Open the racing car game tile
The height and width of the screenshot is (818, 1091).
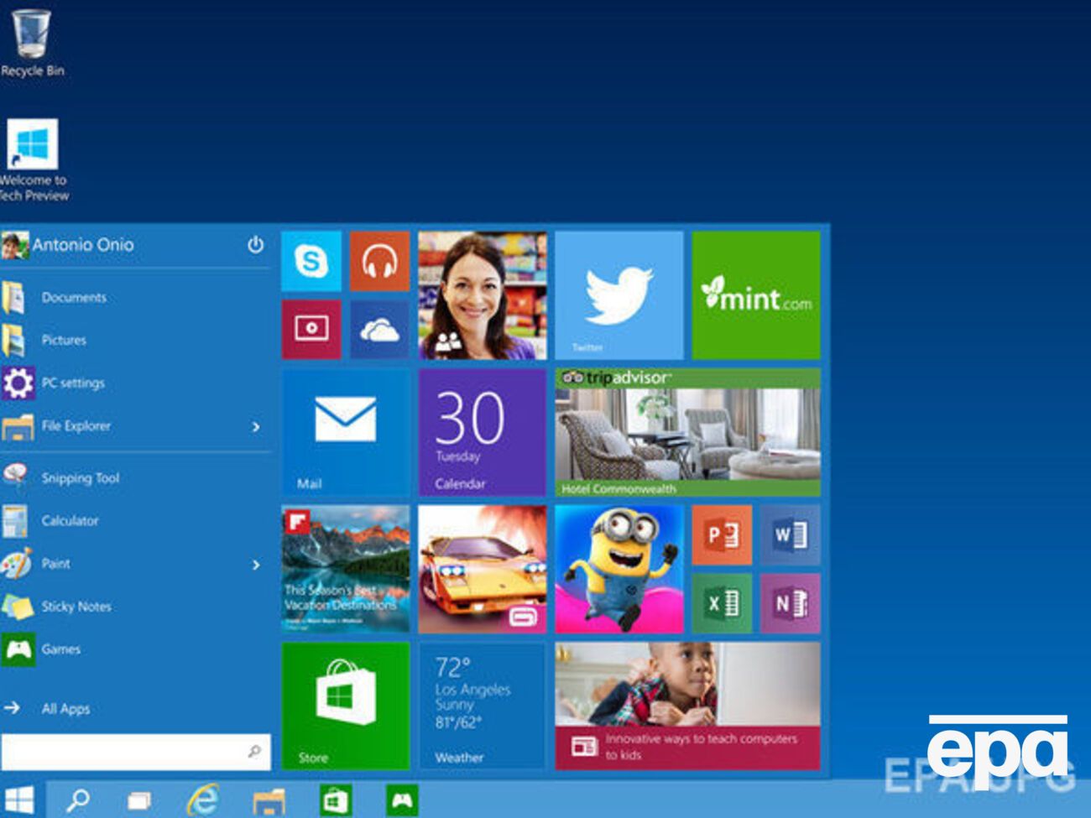tap(483, 569)
